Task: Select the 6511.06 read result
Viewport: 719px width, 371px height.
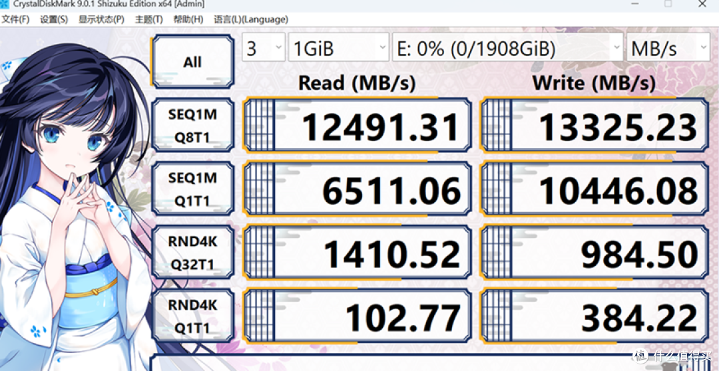Action: point(358,189)
